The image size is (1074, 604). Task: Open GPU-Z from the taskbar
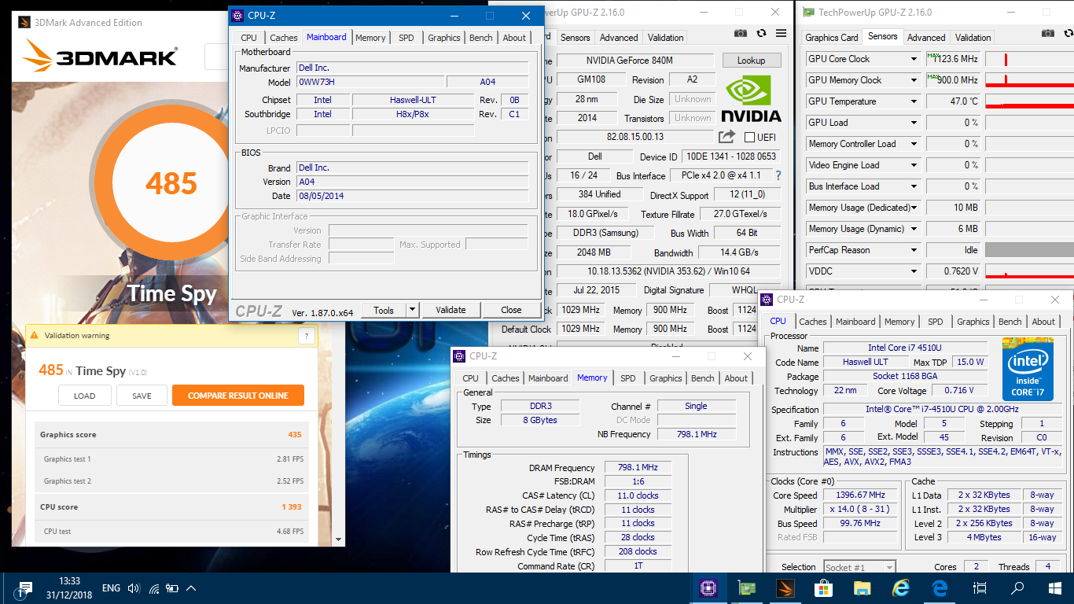tap(747, 588)
